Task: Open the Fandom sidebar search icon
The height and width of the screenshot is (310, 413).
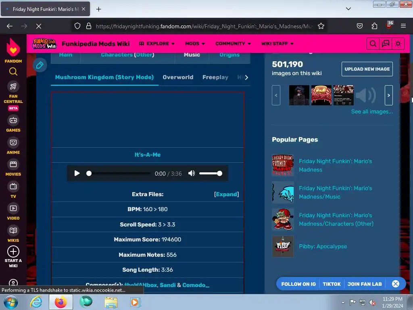Action: [x=13, y=71]
